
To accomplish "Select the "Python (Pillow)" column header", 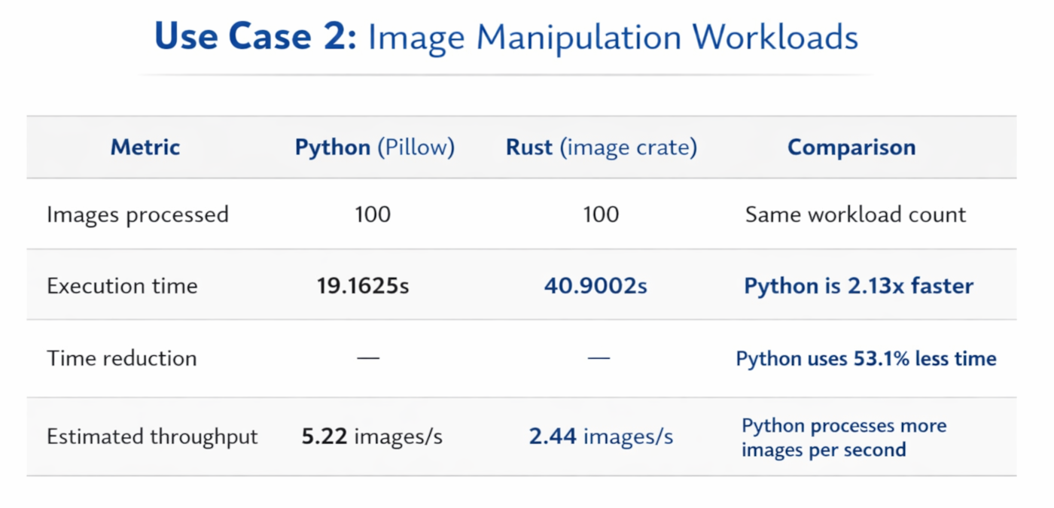I will point(374,147).
